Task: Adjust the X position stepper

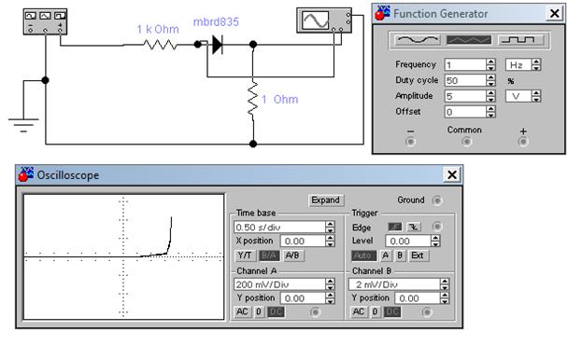Action: click(330, 241)
